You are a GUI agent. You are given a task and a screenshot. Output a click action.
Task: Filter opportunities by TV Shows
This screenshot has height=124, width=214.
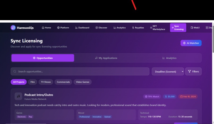click(46, 82)
